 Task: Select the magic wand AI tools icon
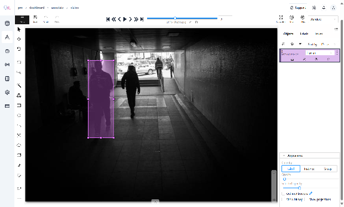(x=19, y=86)
